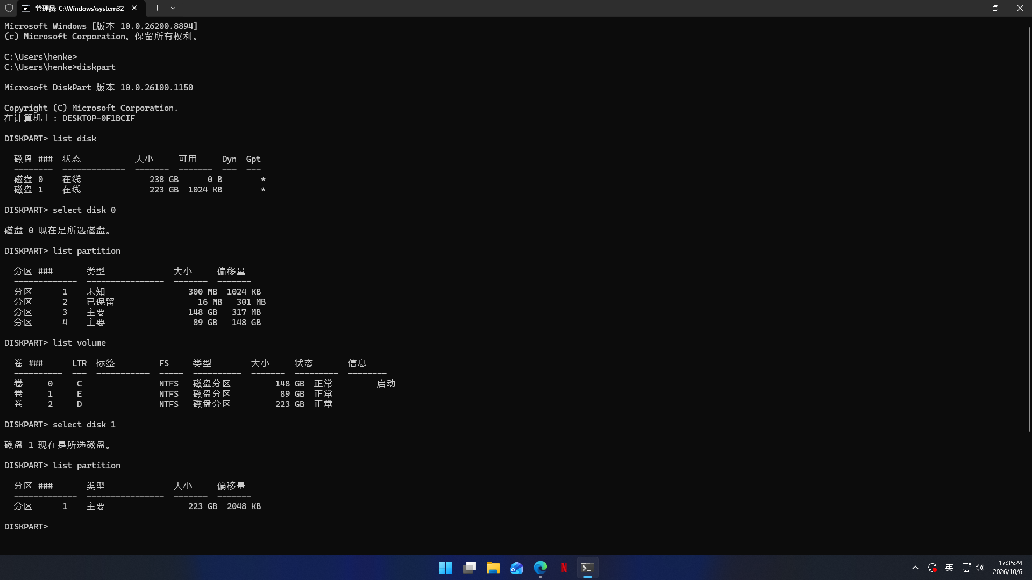Click the '未知' partition 1 type

click(x=96, y=292)
